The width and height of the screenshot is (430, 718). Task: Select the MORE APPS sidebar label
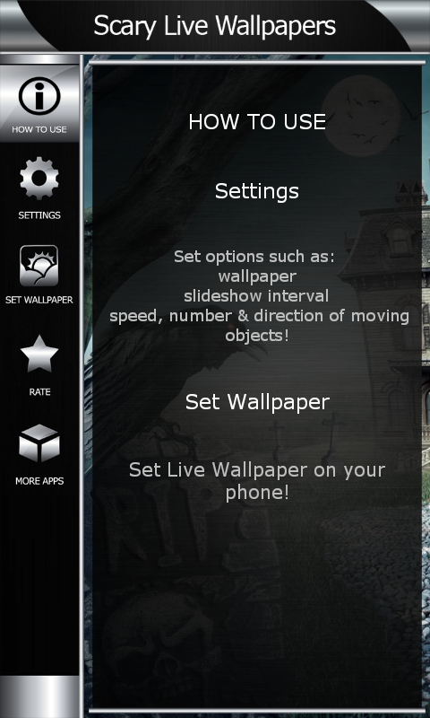click(x=39, y=481)
